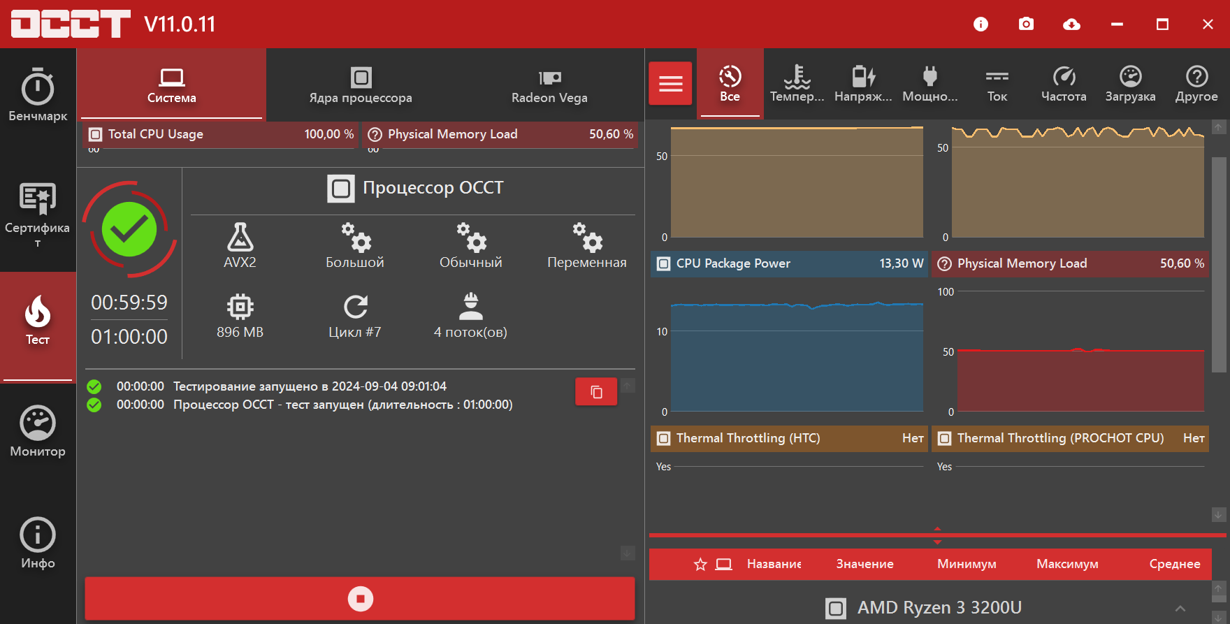The height and width of the screenshot is (624, 1230).
Task: Click the Большой data set gears icon
Action: (x=356, y=237)
